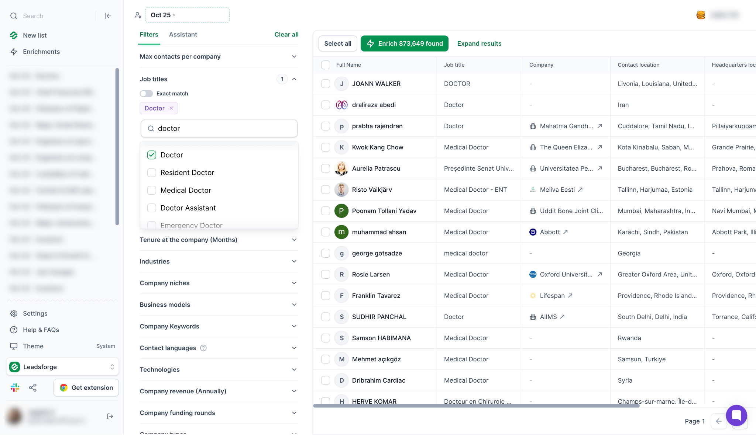Toggle the Exact match switch

pyautogui.click(x=146, y=94)
